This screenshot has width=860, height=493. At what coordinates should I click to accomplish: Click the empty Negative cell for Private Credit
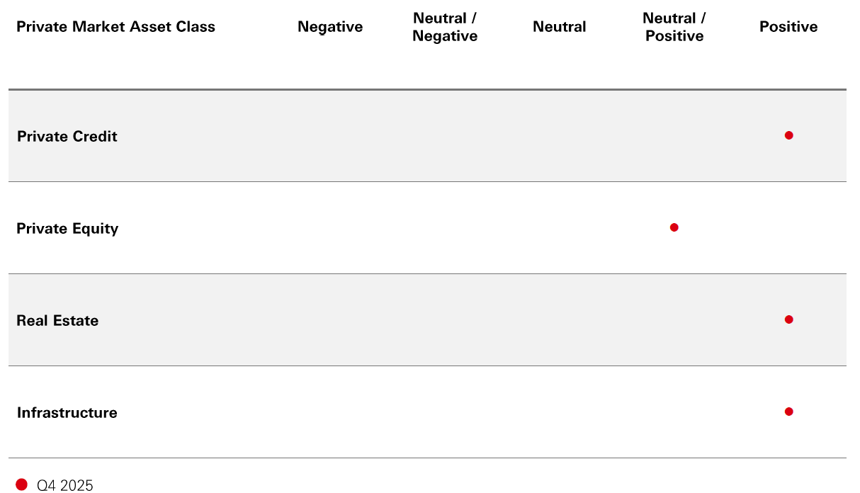click(x=330, y=135)
